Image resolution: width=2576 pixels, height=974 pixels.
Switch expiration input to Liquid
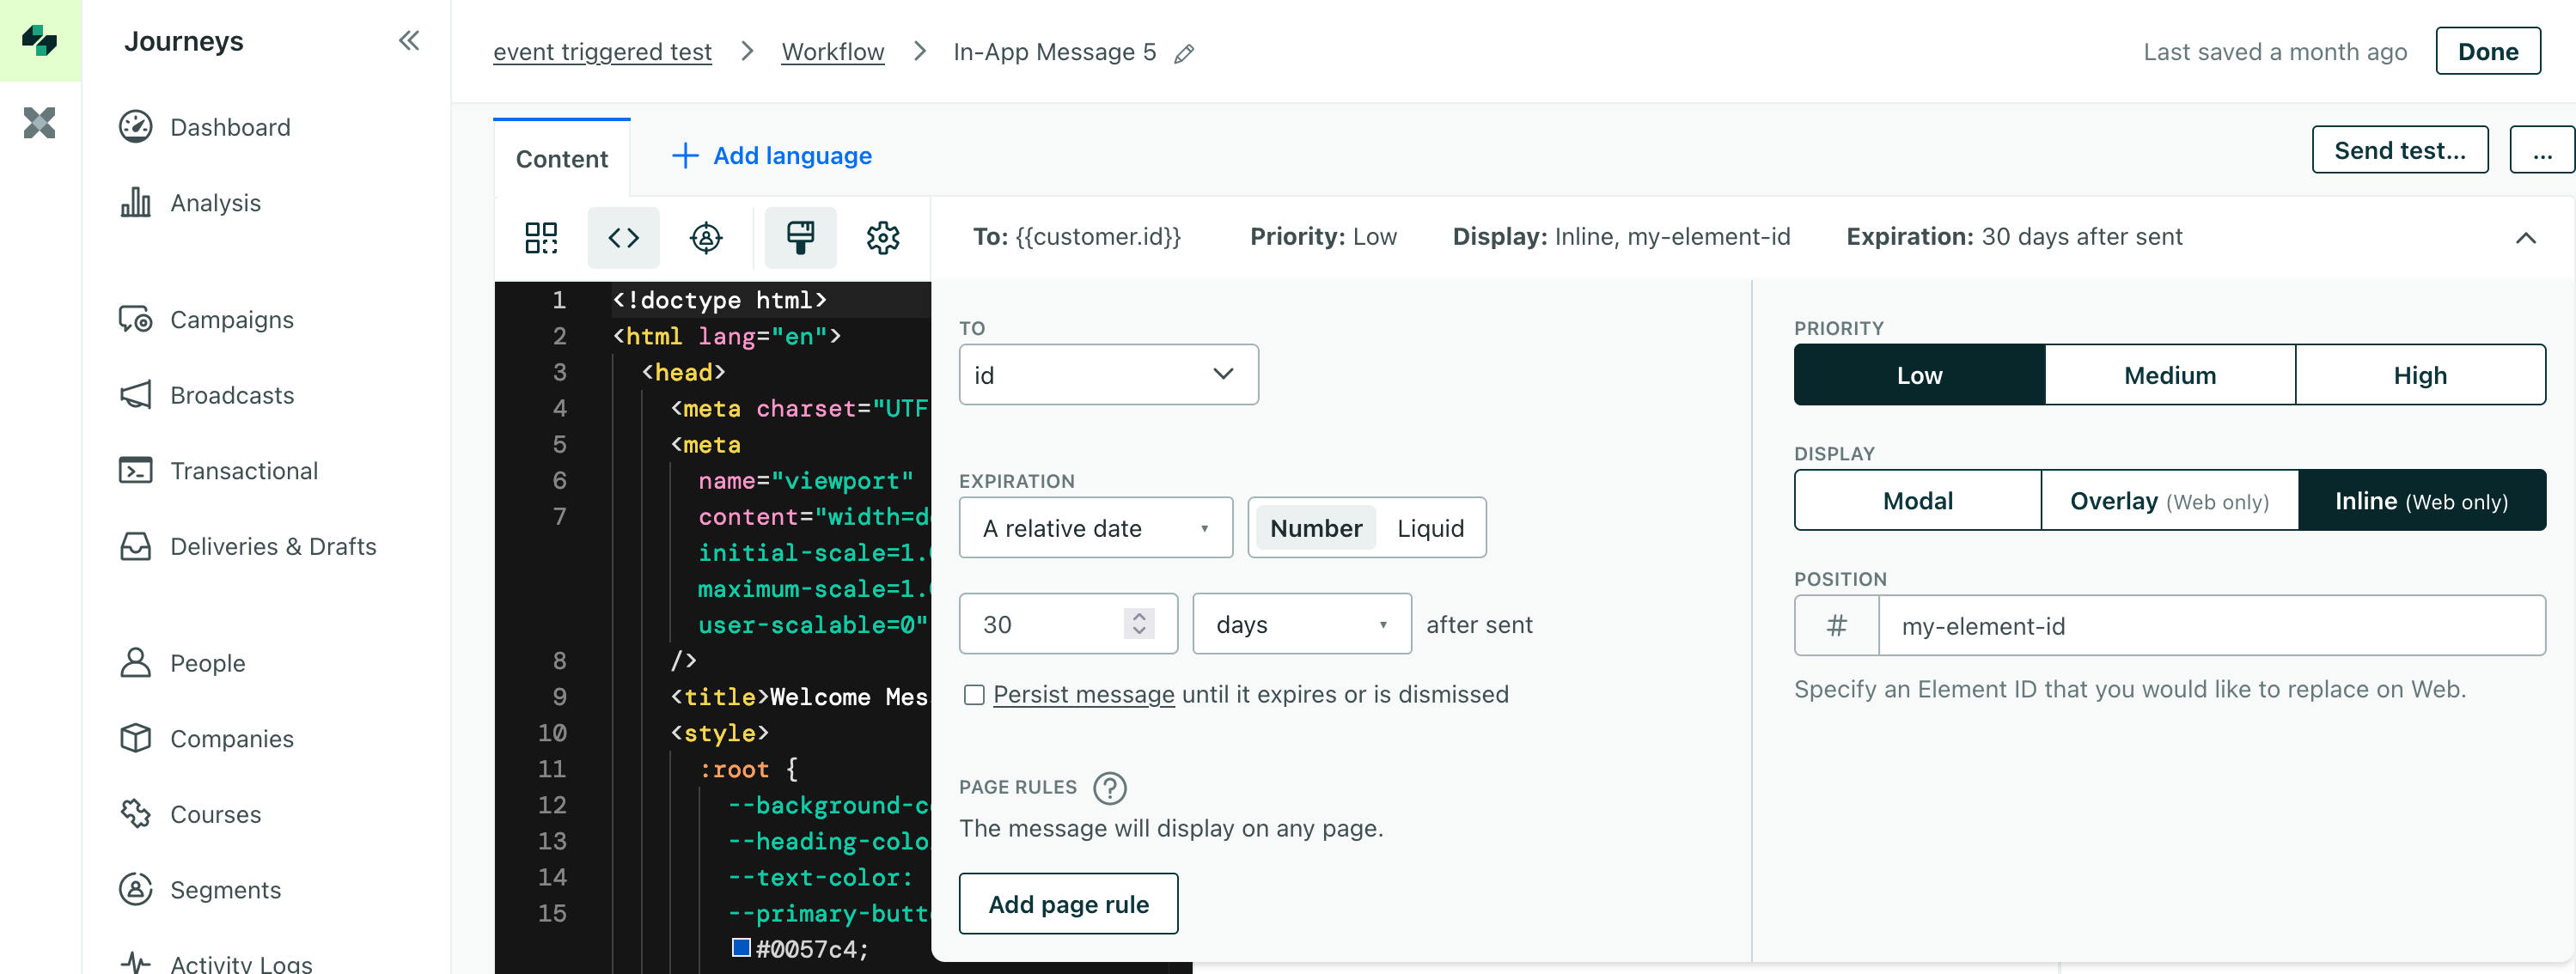[1429, 528]
